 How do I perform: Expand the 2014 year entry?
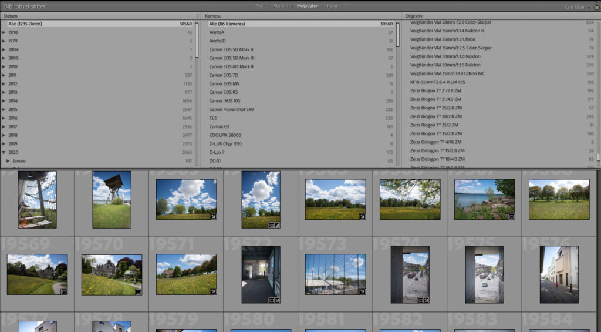4,101
